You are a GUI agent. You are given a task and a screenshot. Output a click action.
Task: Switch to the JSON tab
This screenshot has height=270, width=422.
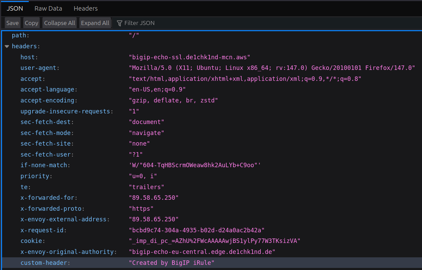(x=15, y=8)
